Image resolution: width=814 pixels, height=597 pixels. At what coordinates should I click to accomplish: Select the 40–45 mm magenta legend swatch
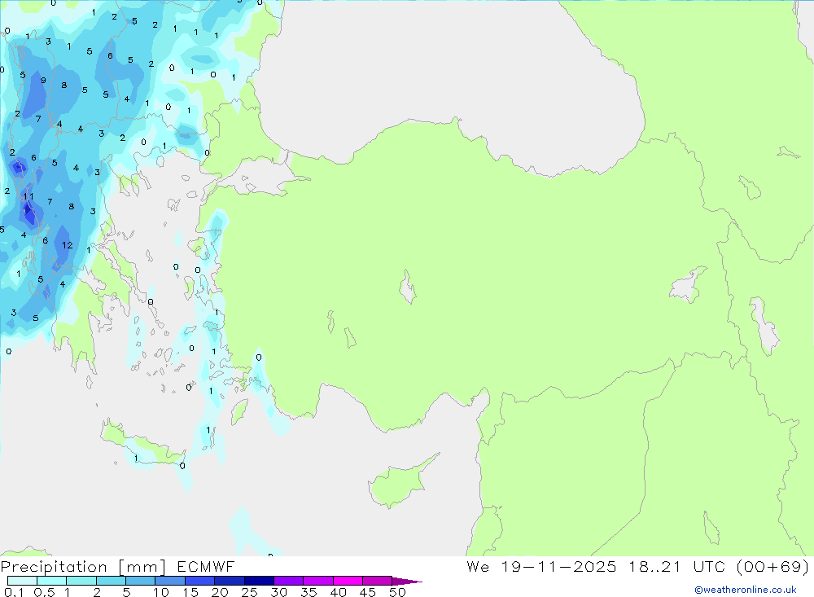348,581
